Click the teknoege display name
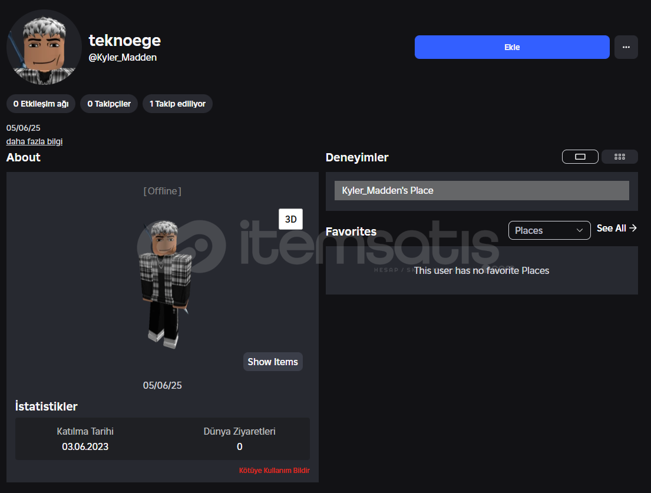The image size is (651, 493). [124, 40]
